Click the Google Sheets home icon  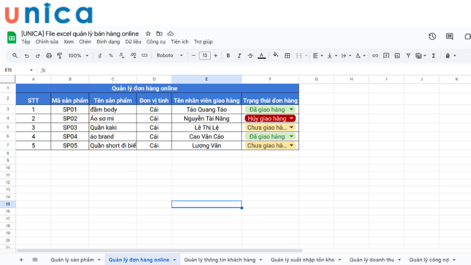pyautogui.click(x=11, y=38)
